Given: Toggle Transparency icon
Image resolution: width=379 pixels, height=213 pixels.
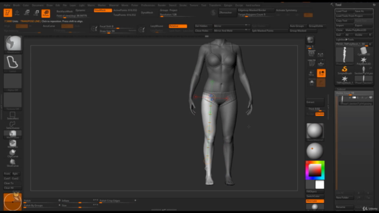Looking at the screenshot, I should point(311,73).
